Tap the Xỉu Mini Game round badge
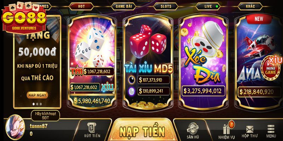Image resolution: width=283 pixels, height=141 pixels. (271, 68)
